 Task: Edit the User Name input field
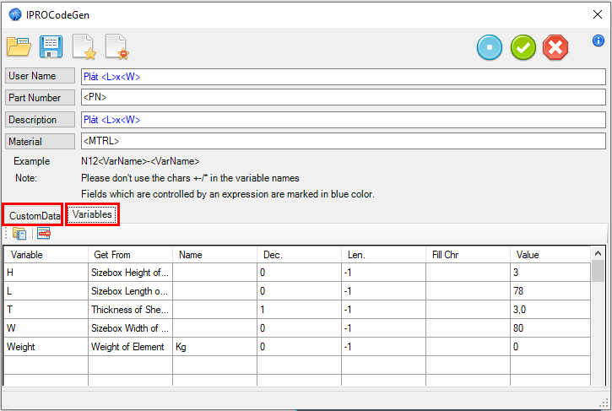click(344, 77)
